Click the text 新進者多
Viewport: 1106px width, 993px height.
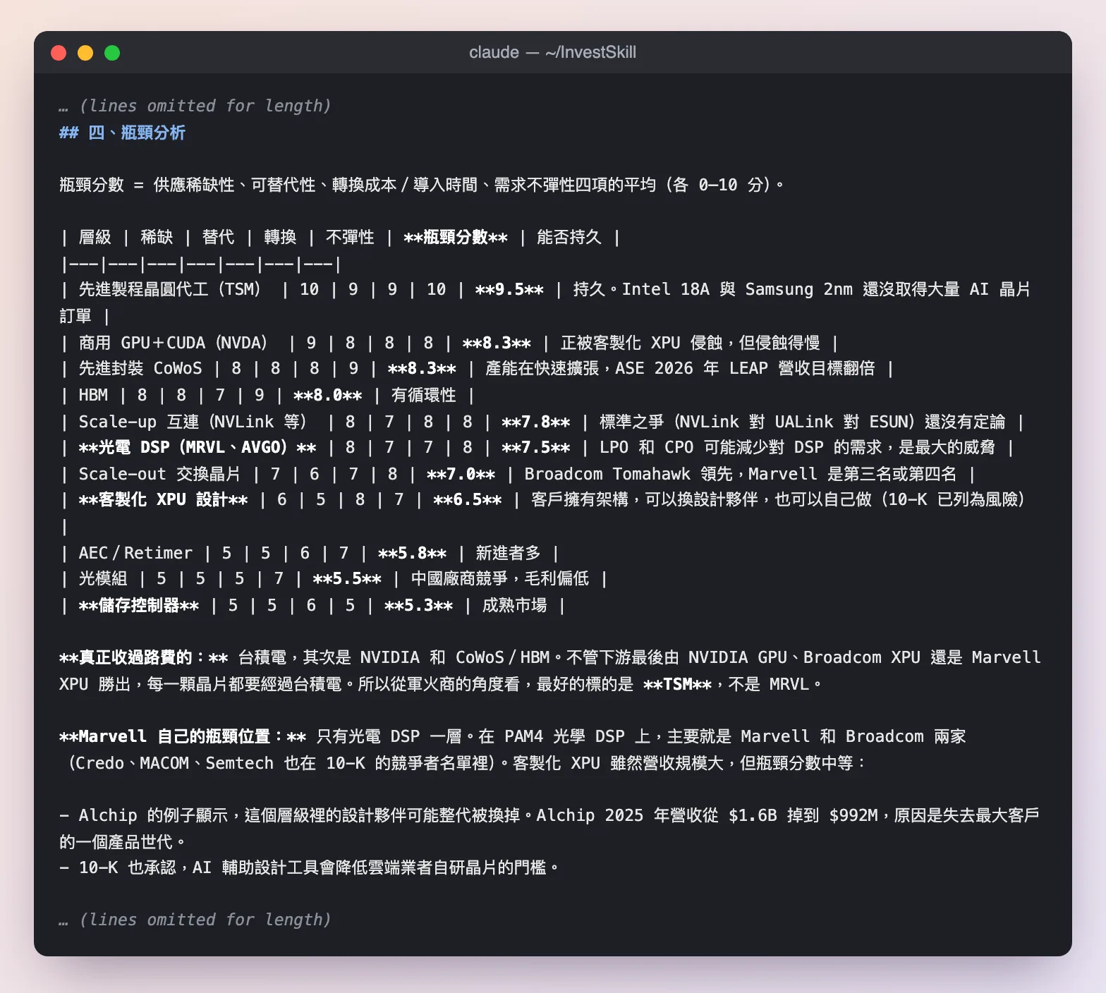tap(508, 553)
